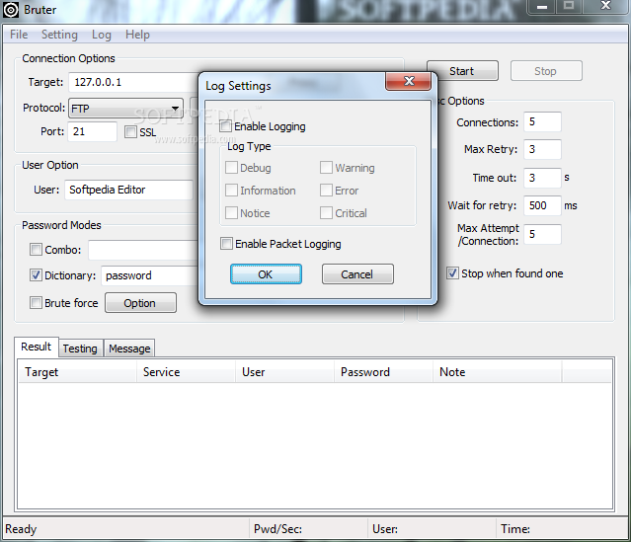Switch to the Message tab
This screenshot has height=542, width=631.
pos(129,348)
